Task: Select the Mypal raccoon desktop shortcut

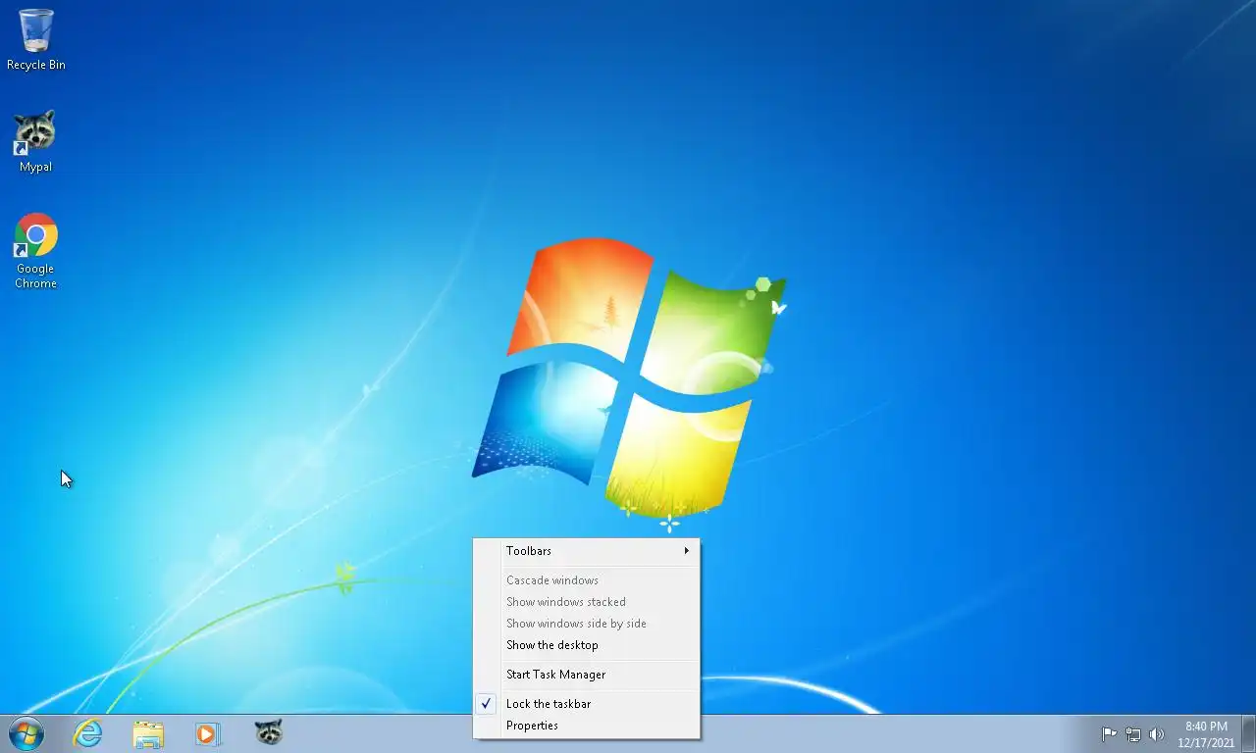Action: [x=35, y=141]
